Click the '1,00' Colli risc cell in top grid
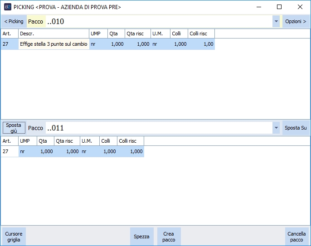The image size is (311, 246). point(201,44)
